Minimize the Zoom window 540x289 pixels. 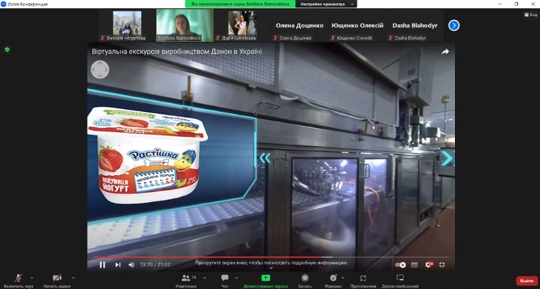click(x=500, y=4)
